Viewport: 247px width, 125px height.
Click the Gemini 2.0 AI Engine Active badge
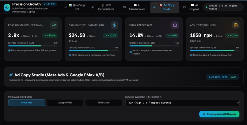point(223,7)
